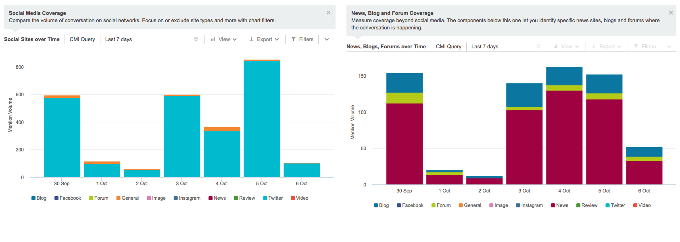Click the help icon in News, Blogs, Forums toolbar
The width and height of the screenshot is (680, 242).
pyautogui.click(x=538, y=46)
